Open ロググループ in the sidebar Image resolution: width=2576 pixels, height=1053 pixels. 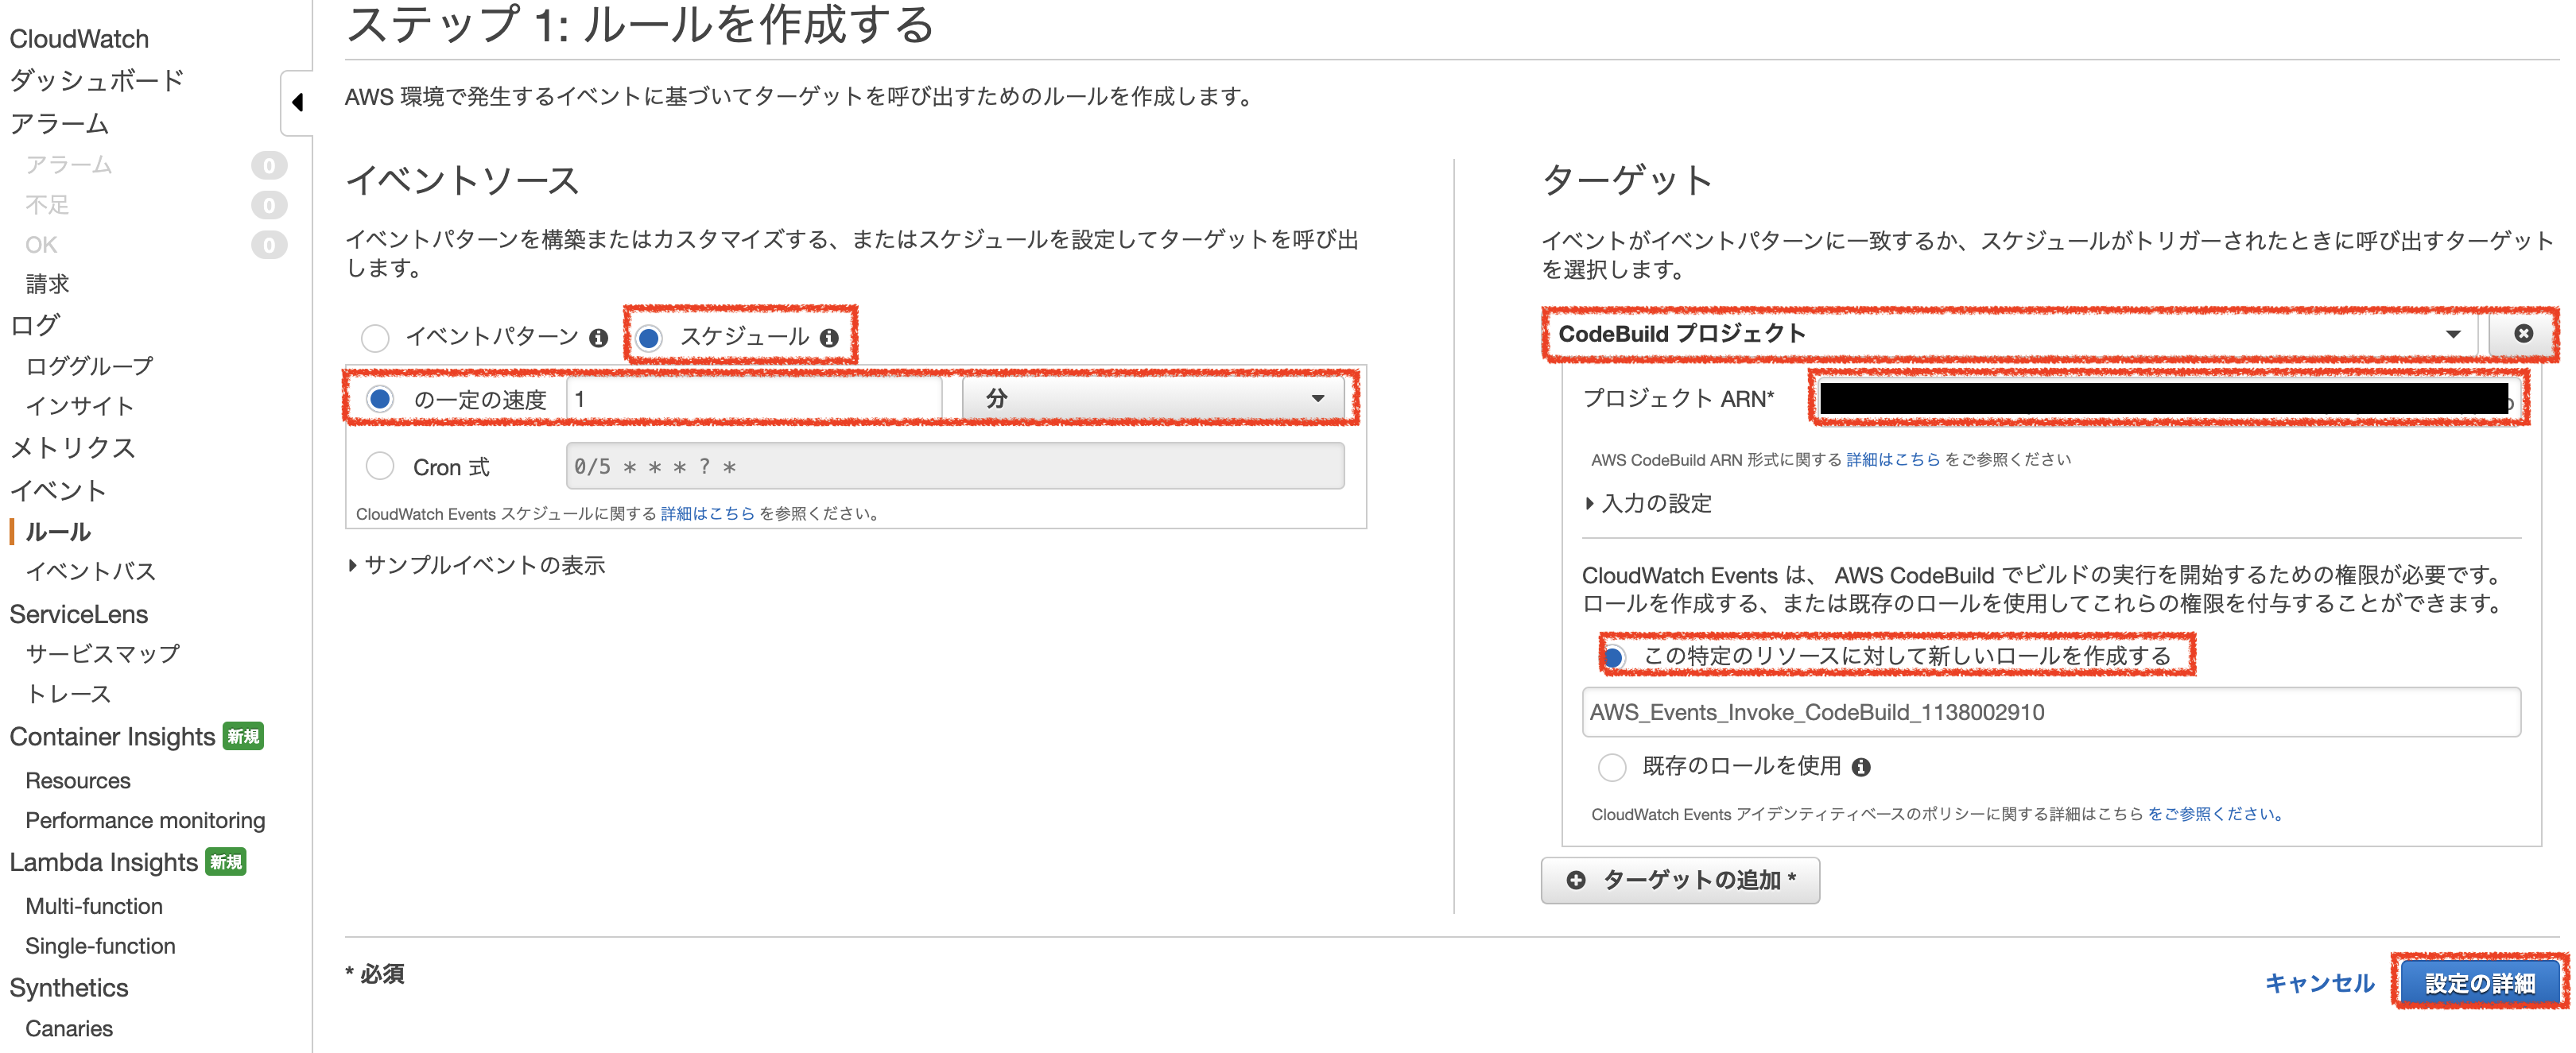pyautogui.click(x=89, y=366)
